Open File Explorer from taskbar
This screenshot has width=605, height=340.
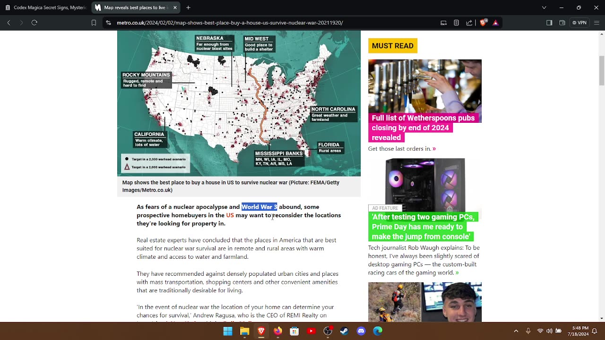click(244, 331)
